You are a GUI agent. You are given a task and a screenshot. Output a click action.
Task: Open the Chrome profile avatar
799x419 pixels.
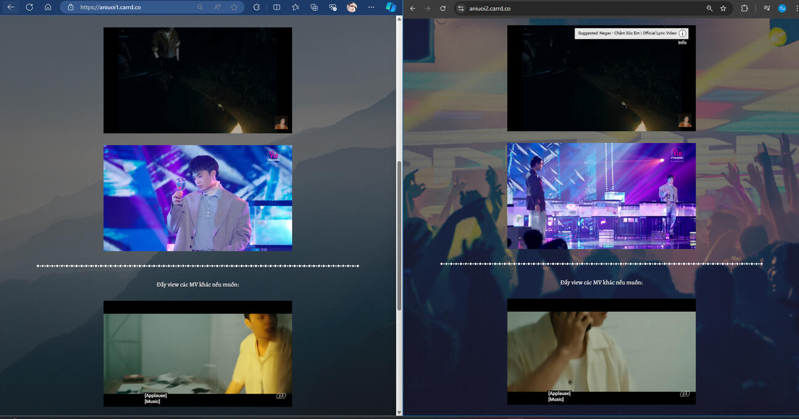(782, 9)
